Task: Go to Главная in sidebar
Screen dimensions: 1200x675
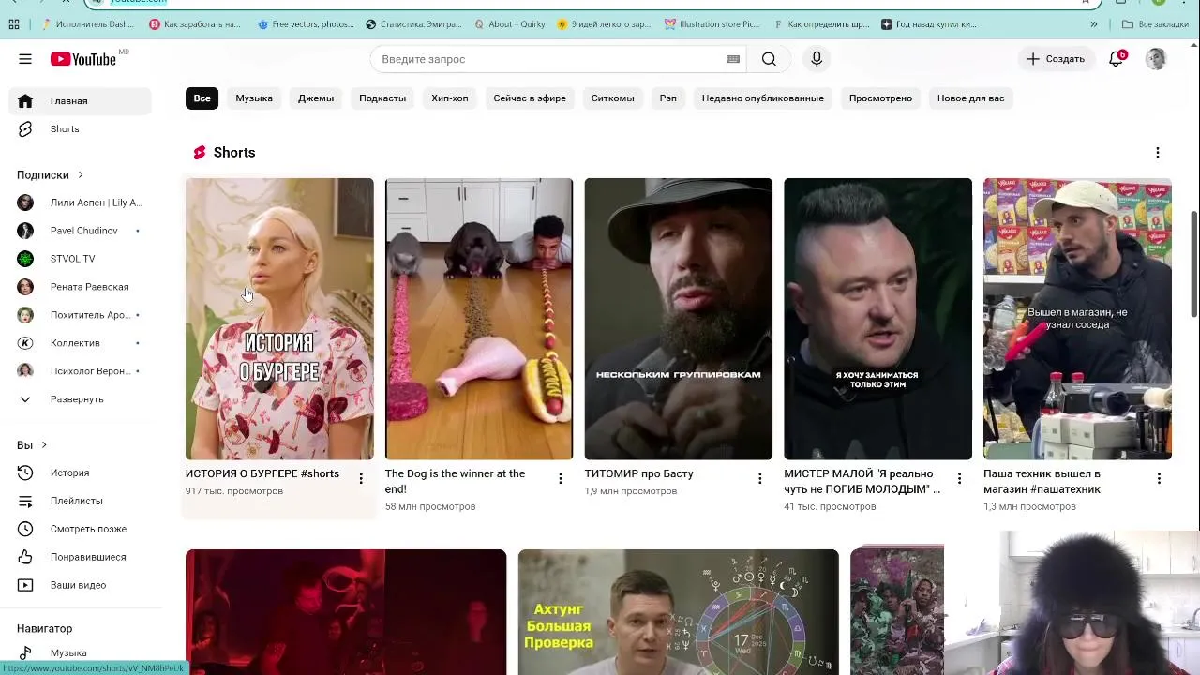Action: tap(81, 101)
